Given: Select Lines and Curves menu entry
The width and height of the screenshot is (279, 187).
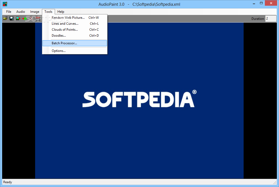Looking at the screenshot, I should coord(75,24).
